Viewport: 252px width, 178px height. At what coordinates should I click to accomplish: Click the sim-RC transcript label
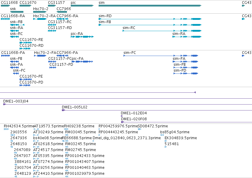(x=129, y=28)
